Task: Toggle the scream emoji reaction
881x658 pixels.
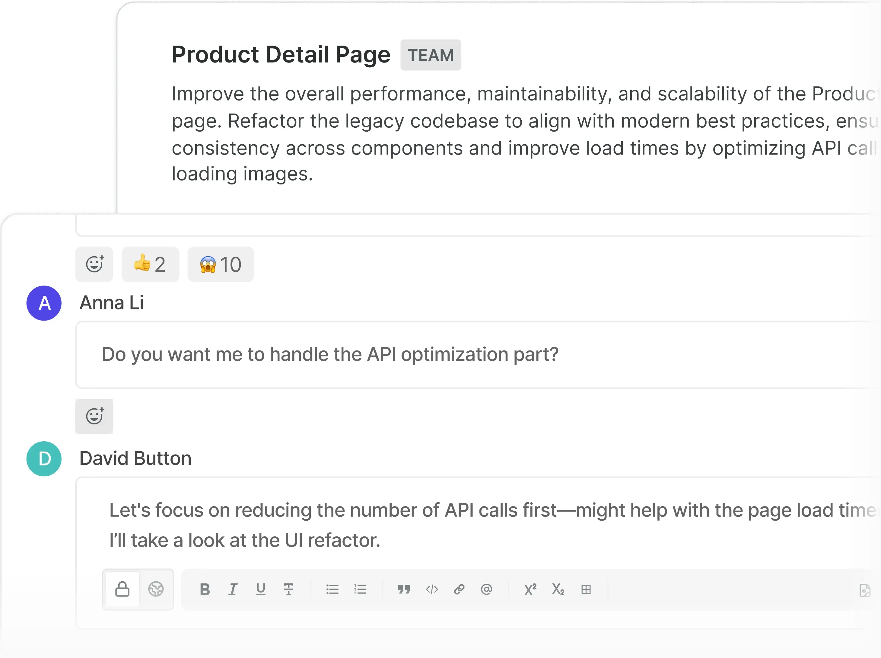Action: [x=221, y=264]
